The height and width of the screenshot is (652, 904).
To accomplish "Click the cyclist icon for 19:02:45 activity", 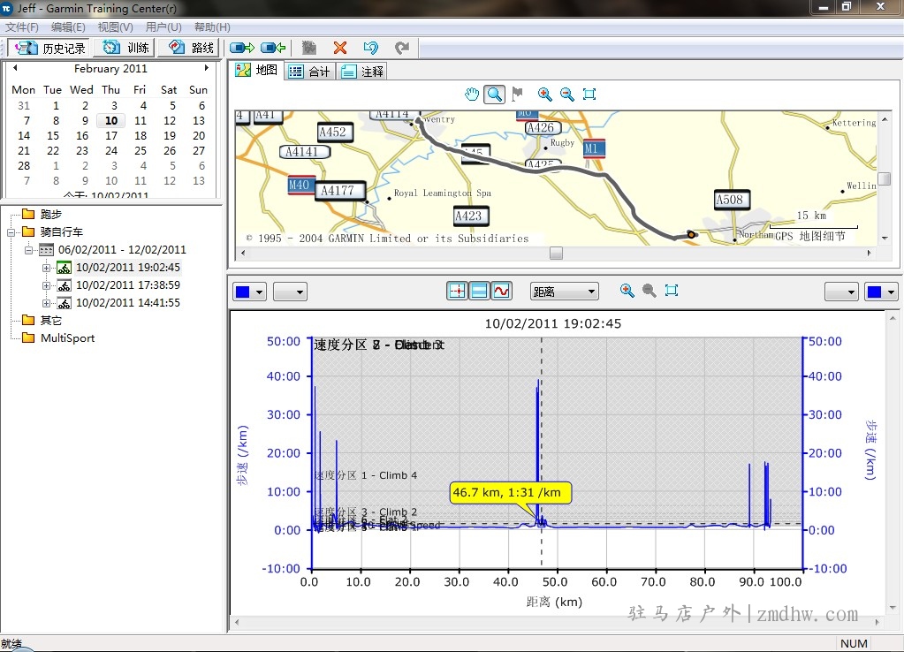I will 64,268.
